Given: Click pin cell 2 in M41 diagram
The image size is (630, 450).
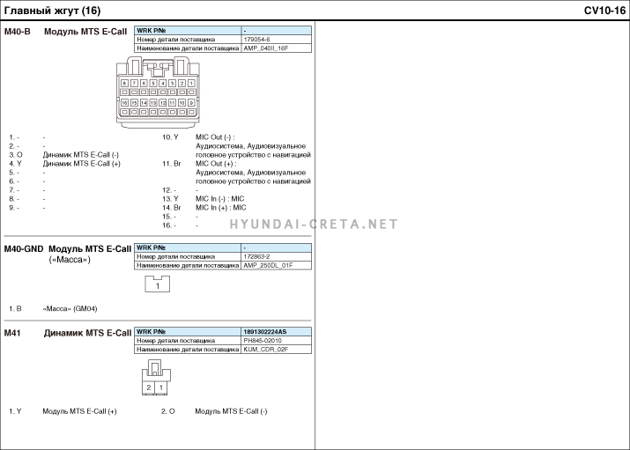Looking at the screenshot, I should (149, 387).
